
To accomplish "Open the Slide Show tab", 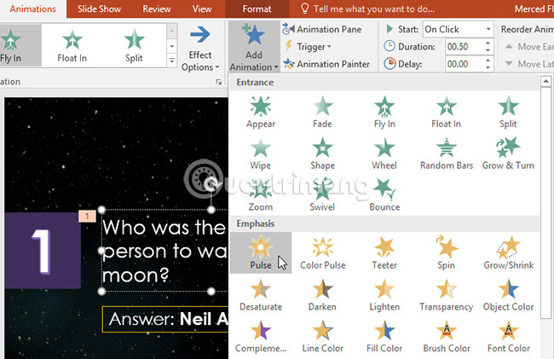I will [x=99, y=9].
